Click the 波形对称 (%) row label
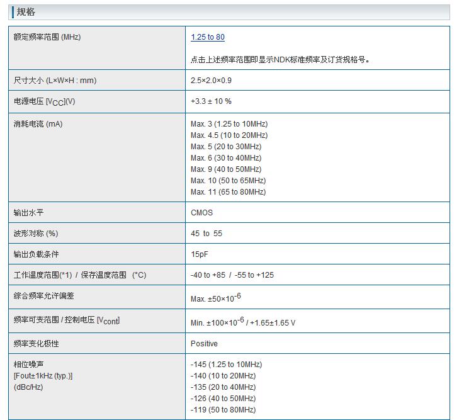Screen dimensions: 464x420 click(35, 234)
